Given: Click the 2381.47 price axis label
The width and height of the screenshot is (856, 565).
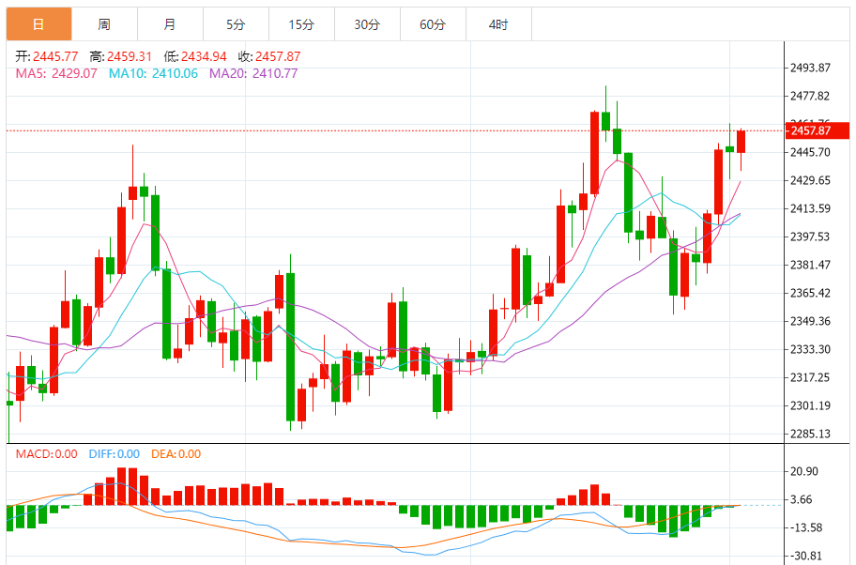Looking at the screenshot, I should tap(810, 265).
